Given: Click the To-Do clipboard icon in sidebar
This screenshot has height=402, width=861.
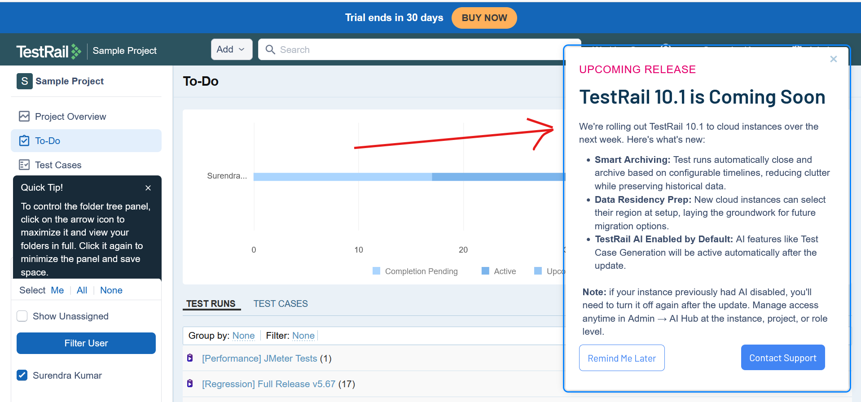Looking at the screenshot, I should coord(24,141).
